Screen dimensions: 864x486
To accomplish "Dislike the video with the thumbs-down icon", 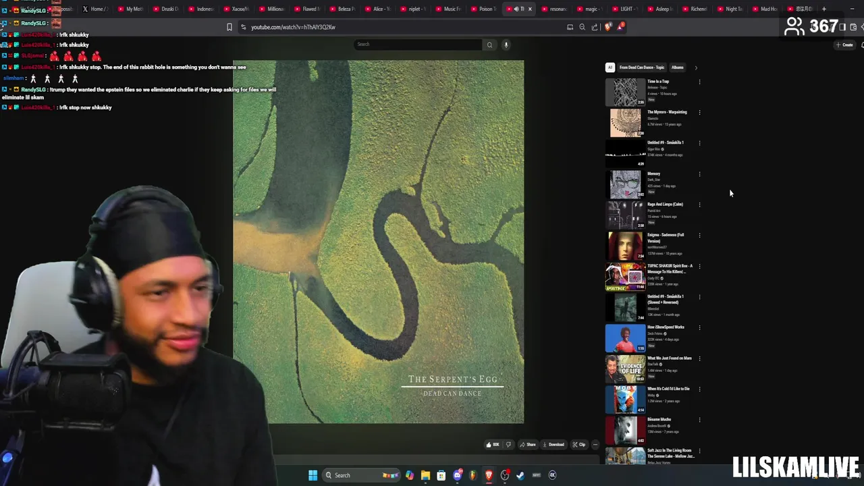I will pyautogui.click(x=509, y=444).
